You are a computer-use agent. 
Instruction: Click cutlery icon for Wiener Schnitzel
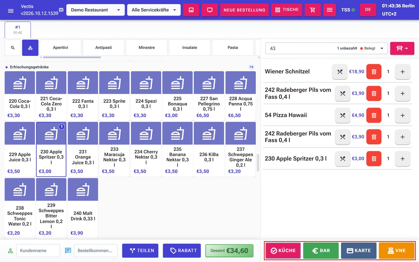[340, 72]
